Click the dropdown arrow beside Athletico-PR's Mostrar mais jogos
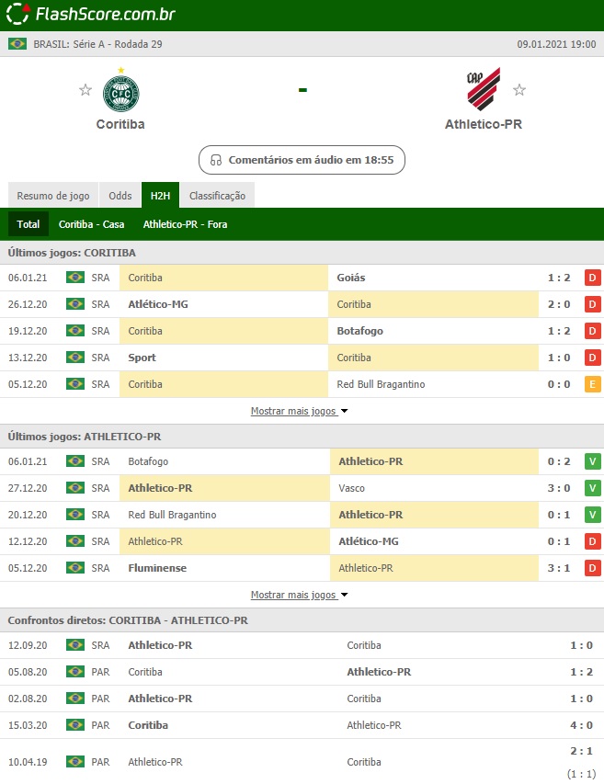Screen dimensions: 604x784 (344, 595)
